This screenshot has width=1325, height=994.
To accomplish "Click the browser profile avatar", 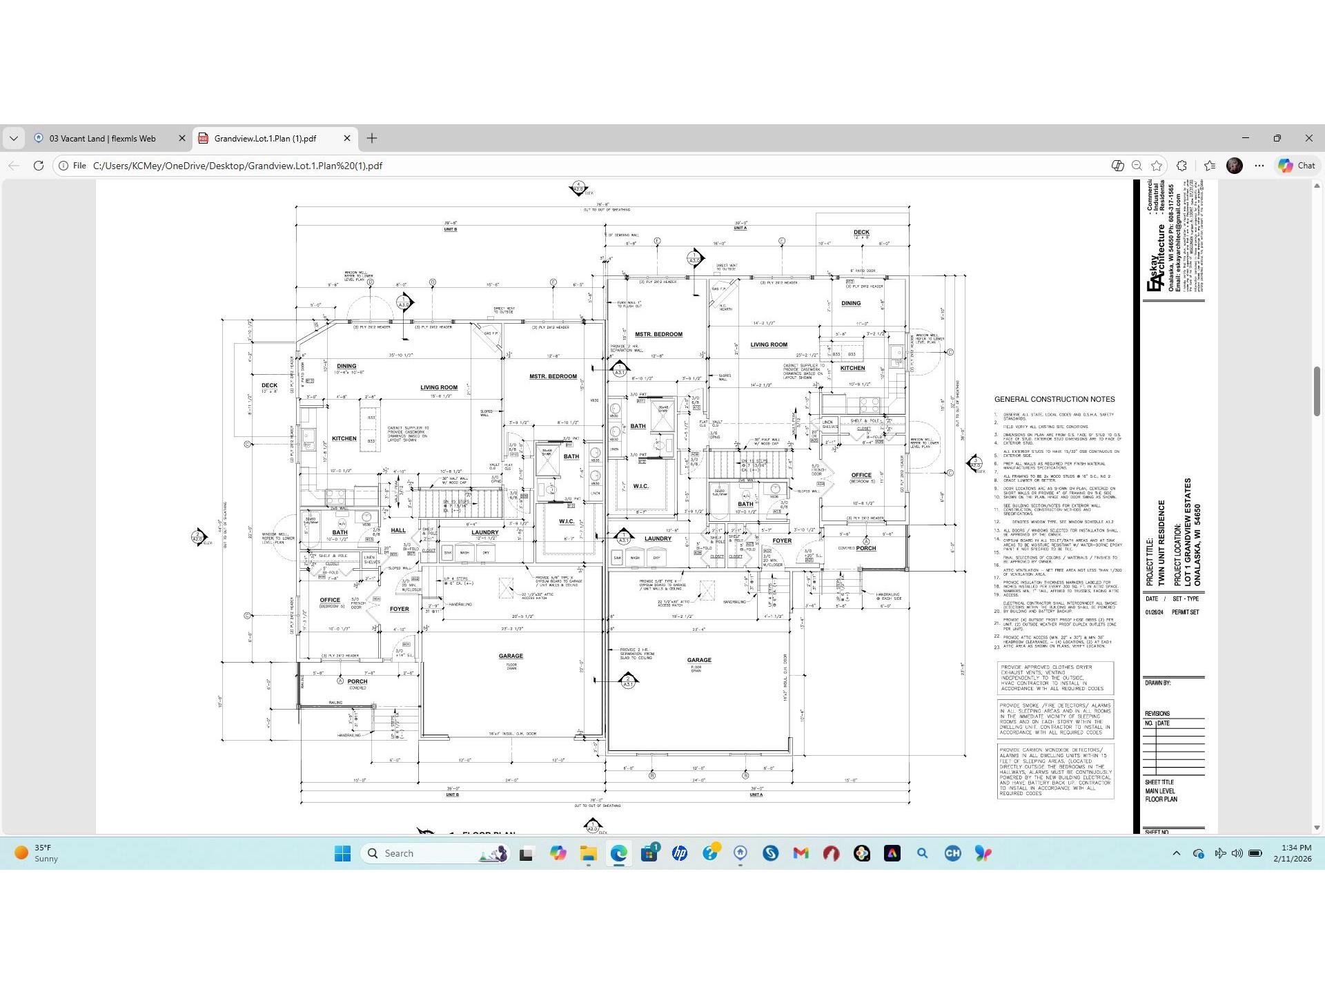I will [1234, 166].
